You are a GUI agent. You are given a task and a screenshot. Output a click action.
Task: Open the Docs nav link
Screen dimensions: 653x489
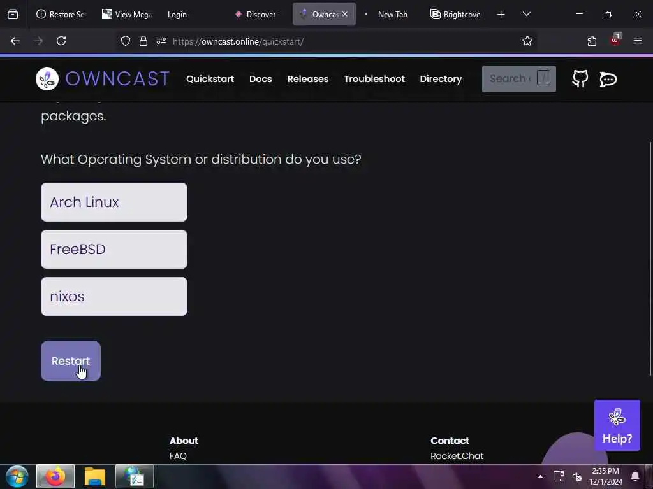tap(261, 79)
